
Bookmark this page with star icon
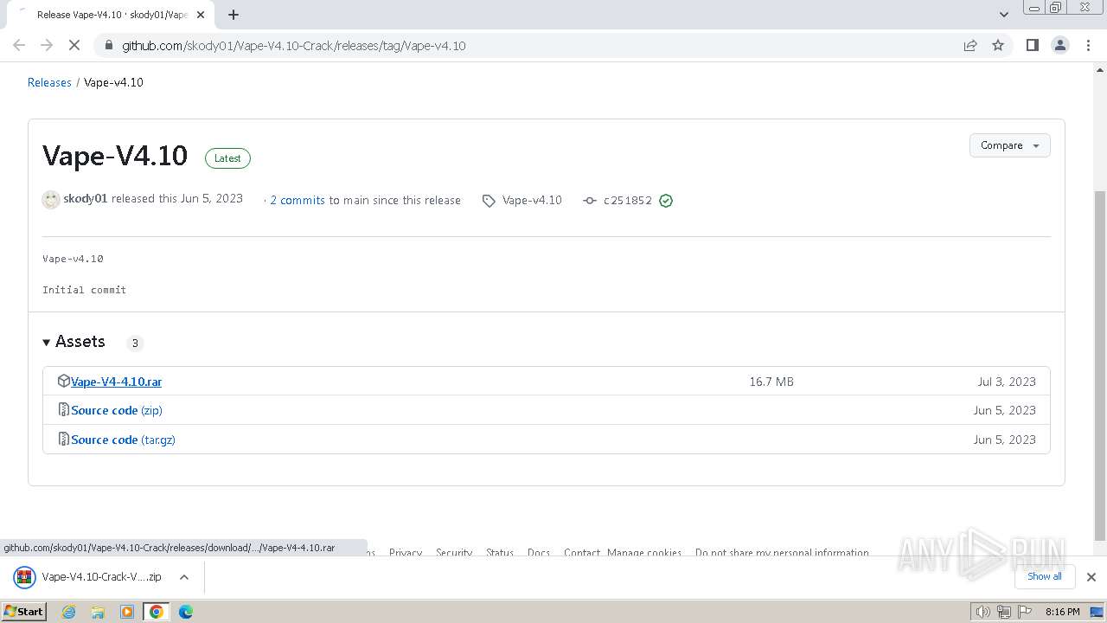click(x=998, y=45)
